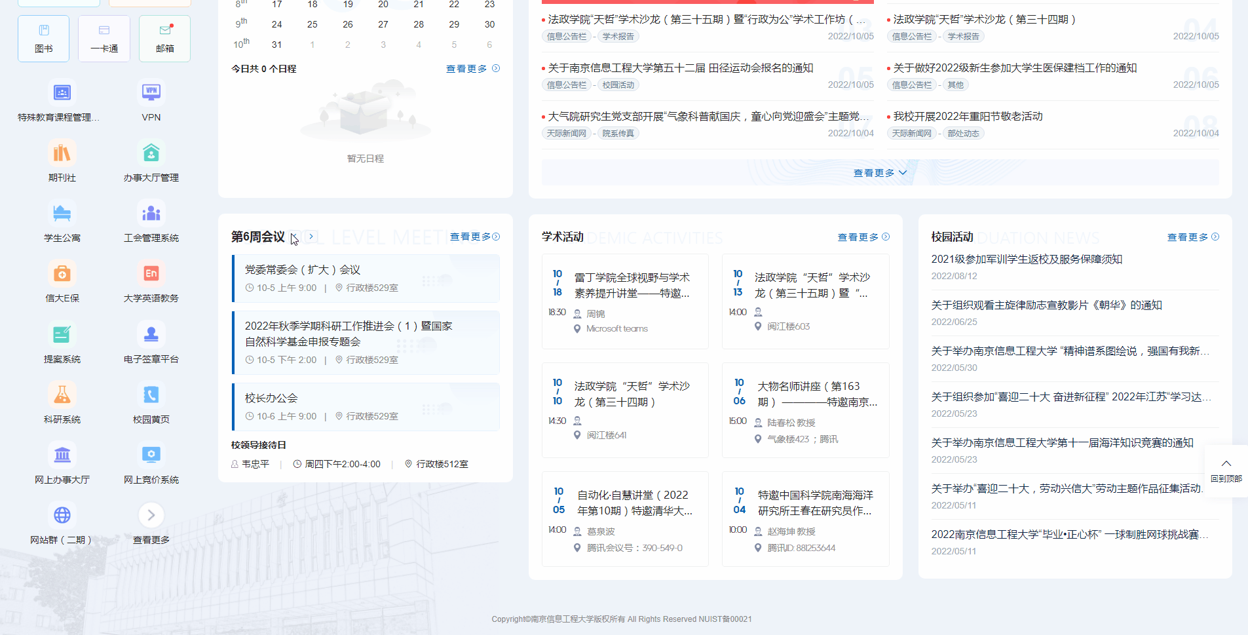Click 图书 library shortcut button
1248x635 pixels.
click(x=43, y=39)
